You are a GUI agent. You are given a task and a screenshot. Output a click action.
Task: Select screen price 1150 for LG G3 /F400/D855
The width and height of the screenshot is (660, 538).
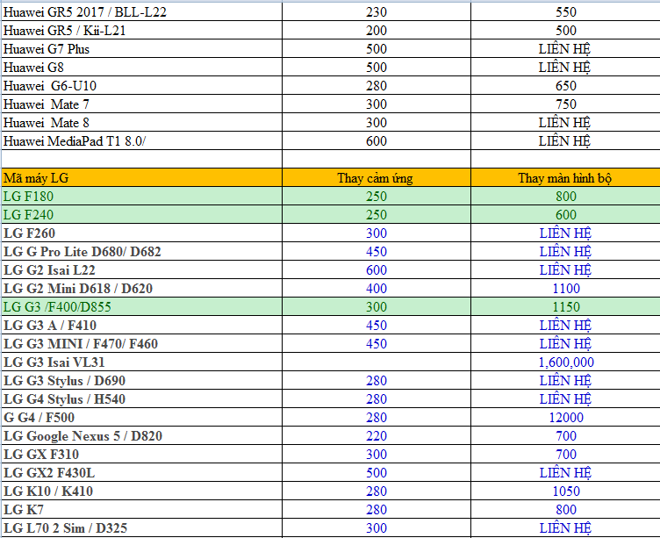(x=565, y=307)
